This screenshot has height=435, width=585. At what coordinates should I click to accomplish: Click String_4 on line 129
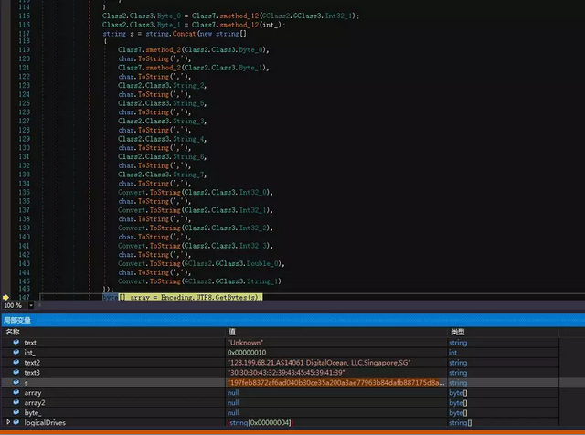click(x=189, y=139)
